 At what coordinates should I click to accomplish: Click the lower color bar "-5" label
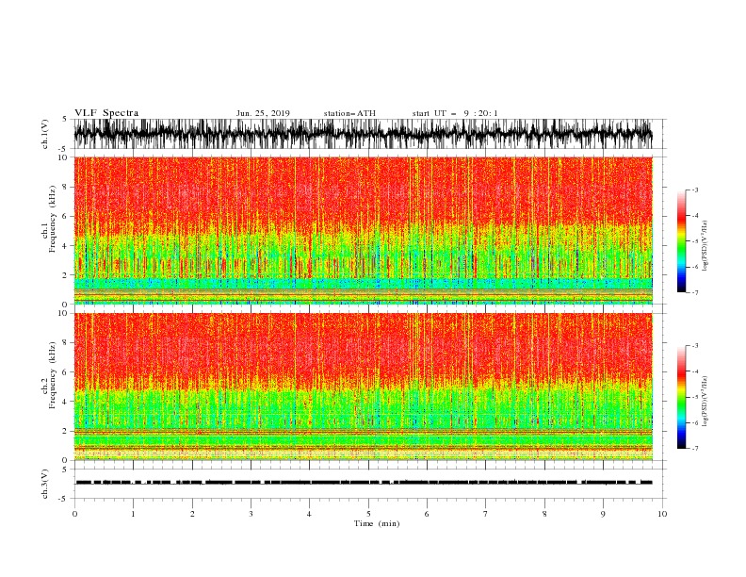pyautogui.click(x=694, y=397)
